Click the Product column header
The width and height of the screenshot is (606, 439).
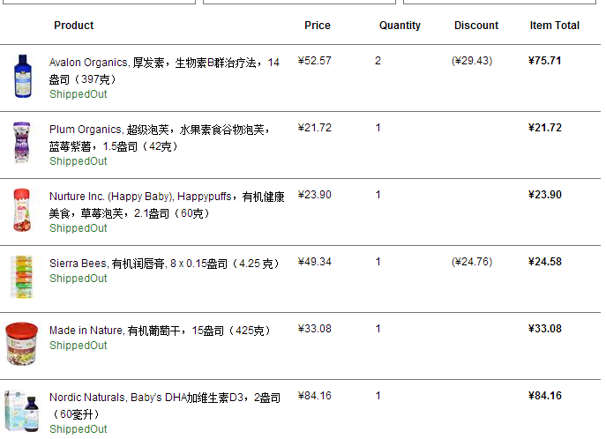tap(74, 26)
